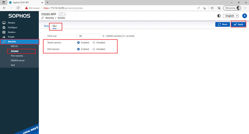
Task: Open the English language dropdown
Action: point(231,16)
